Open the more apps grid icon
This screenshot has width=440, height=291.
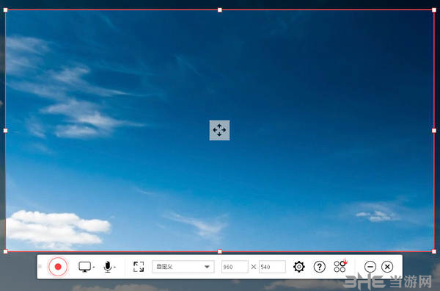(x=340, y=266)
